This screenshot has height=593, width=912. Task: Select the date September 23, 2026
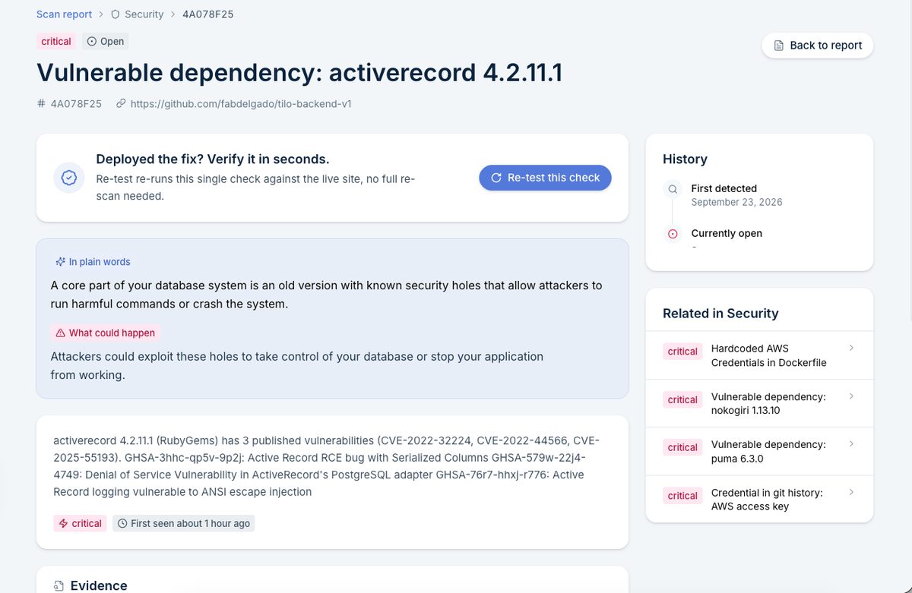[736, 203]
